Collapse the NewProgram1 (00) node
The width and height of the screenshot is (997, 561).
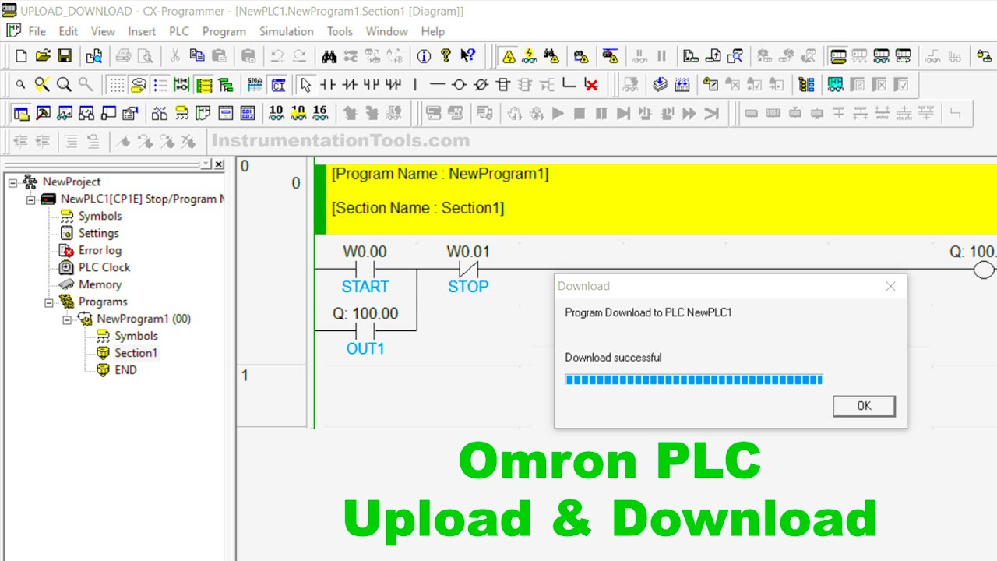[67, 319]
